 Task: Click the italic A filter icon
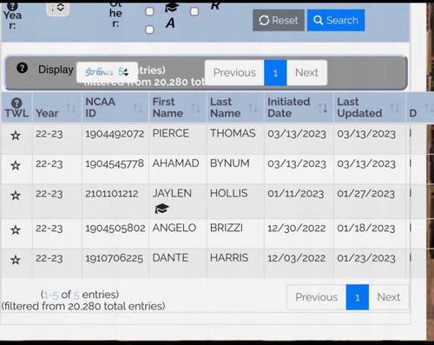click(x=170, y=23)
